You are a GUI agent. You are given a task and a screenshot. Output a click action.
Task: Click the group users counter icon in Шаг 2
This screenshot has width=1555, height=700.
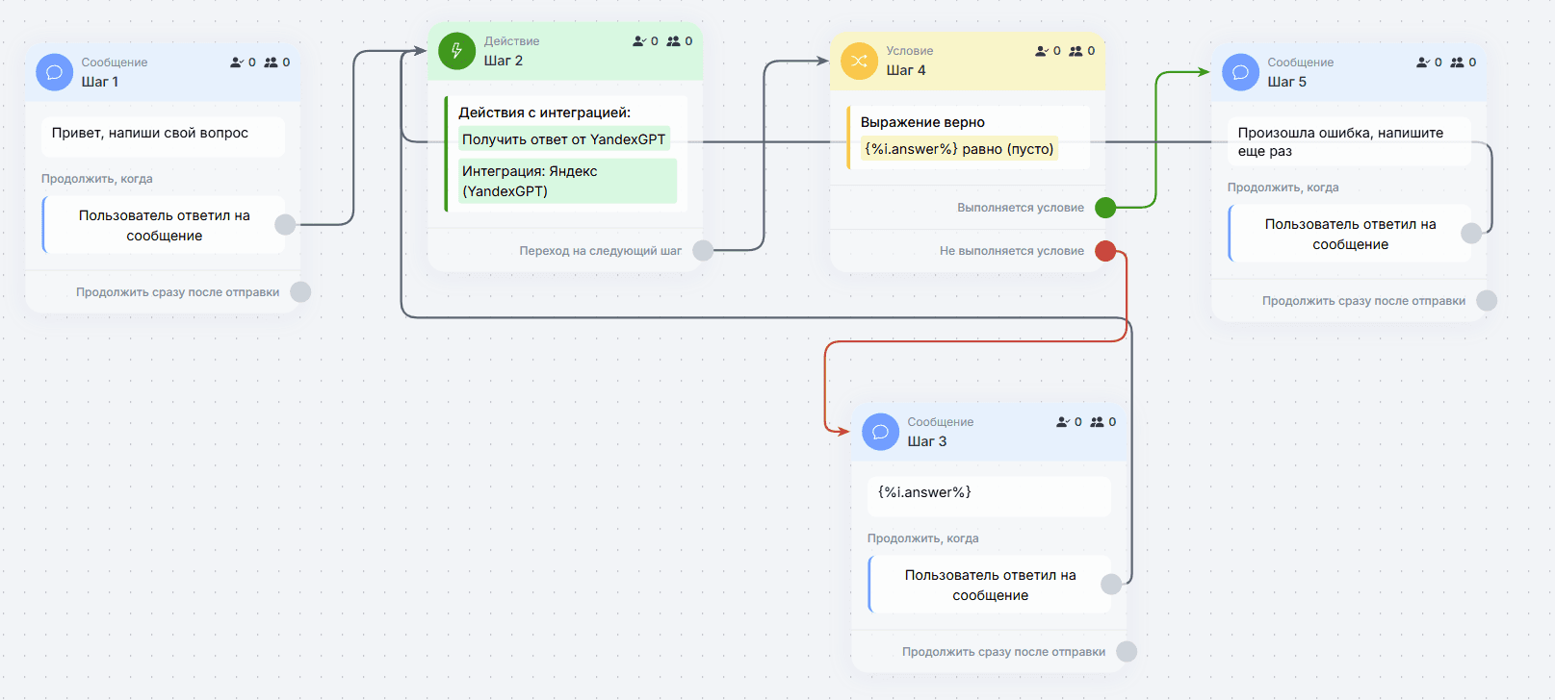[x=673, y=41]
